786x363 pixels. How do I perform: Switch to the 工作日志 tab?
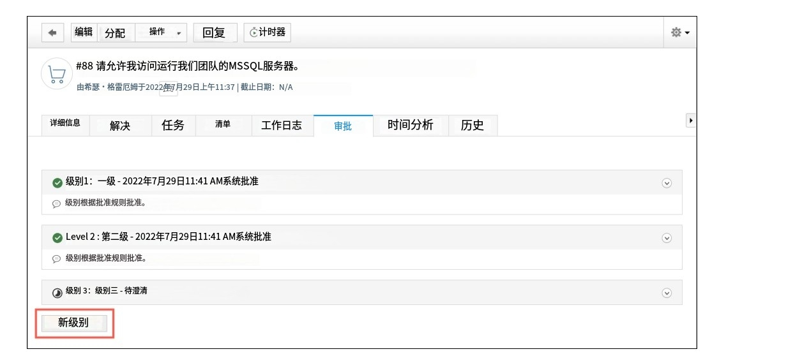(282, 125)
